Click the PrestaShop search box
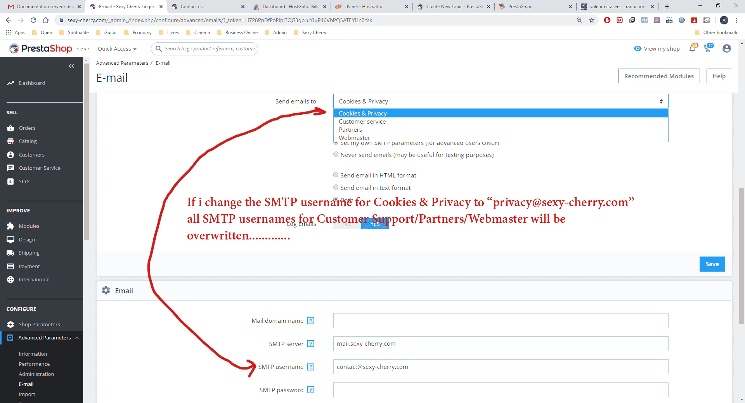Screen dimensions: 745x403 204,49
